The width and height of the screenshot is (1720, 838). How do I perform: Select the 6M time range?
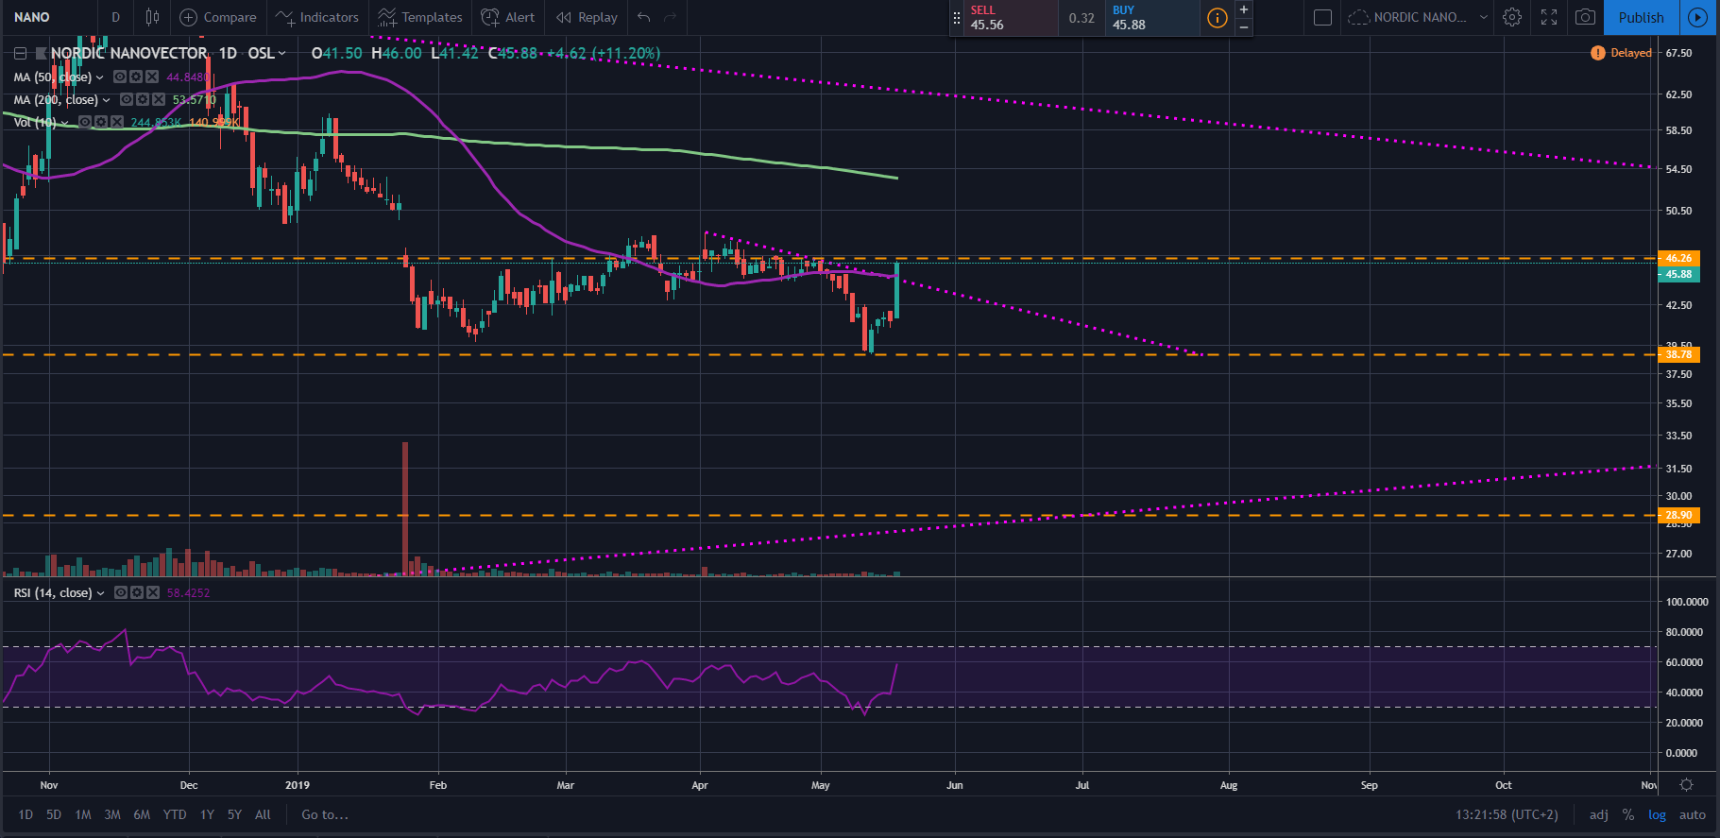142,814
